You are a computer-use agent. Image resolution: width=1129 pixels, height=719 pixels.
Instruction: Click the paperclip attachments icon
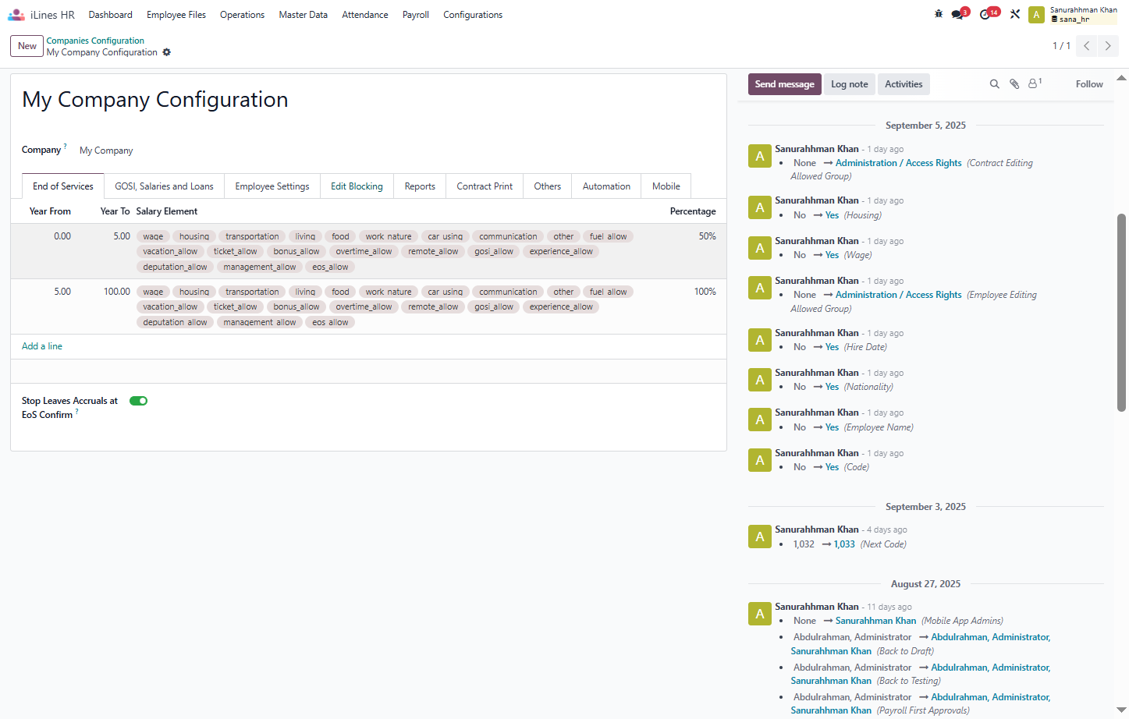[1014, 84]
